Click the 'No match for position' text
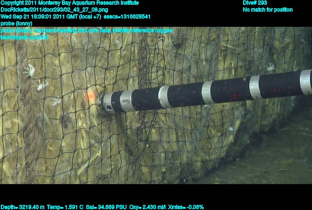 coord(268,10)
